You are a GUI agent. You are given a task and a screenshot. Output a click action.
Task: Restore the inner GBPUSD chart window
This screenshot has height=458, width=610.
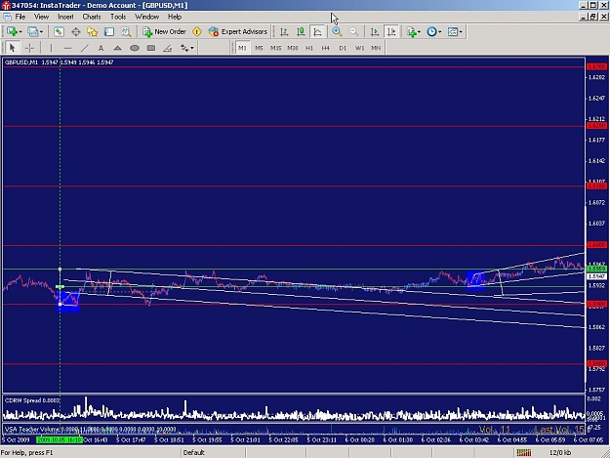coord(592,17)
